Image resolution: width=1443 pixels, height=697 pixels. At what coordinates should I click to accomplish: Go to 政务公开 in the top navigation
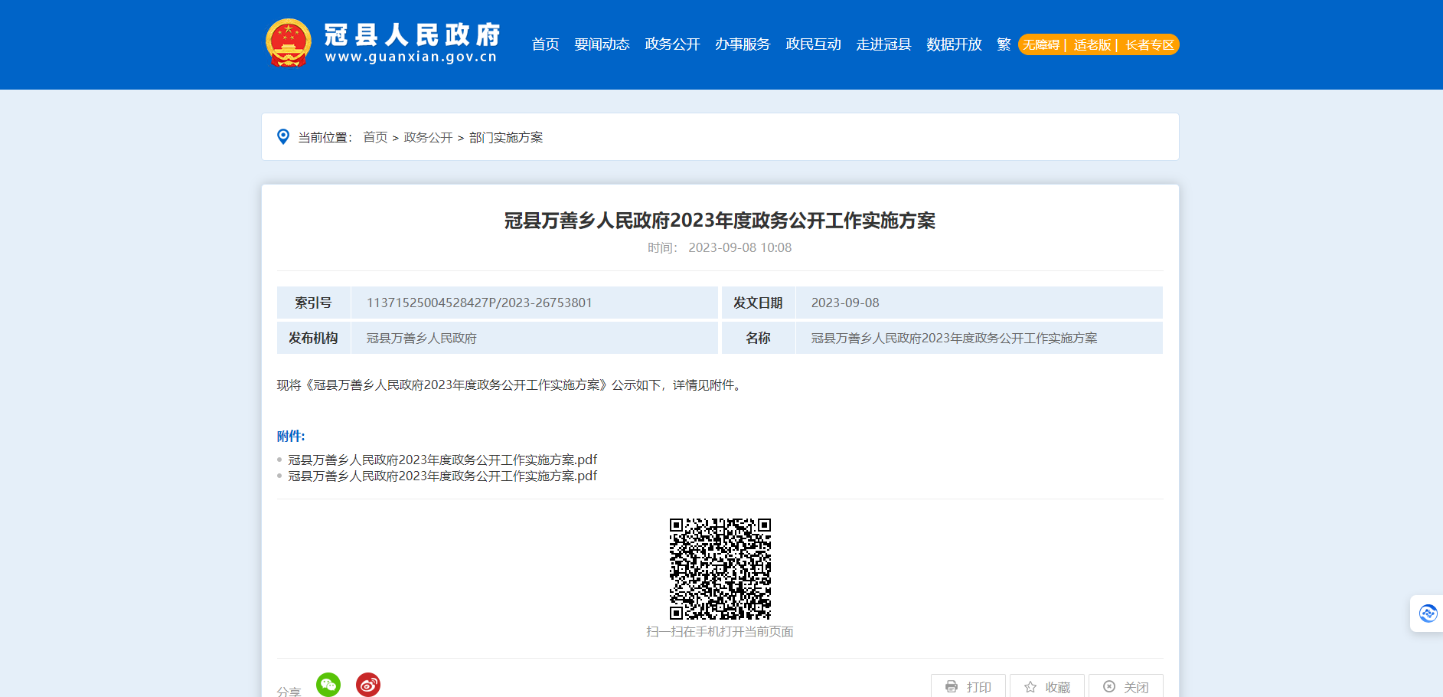672,44
